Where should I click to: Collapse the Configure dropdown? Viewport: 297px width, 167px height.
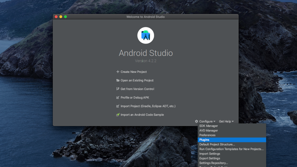(207, 121)
